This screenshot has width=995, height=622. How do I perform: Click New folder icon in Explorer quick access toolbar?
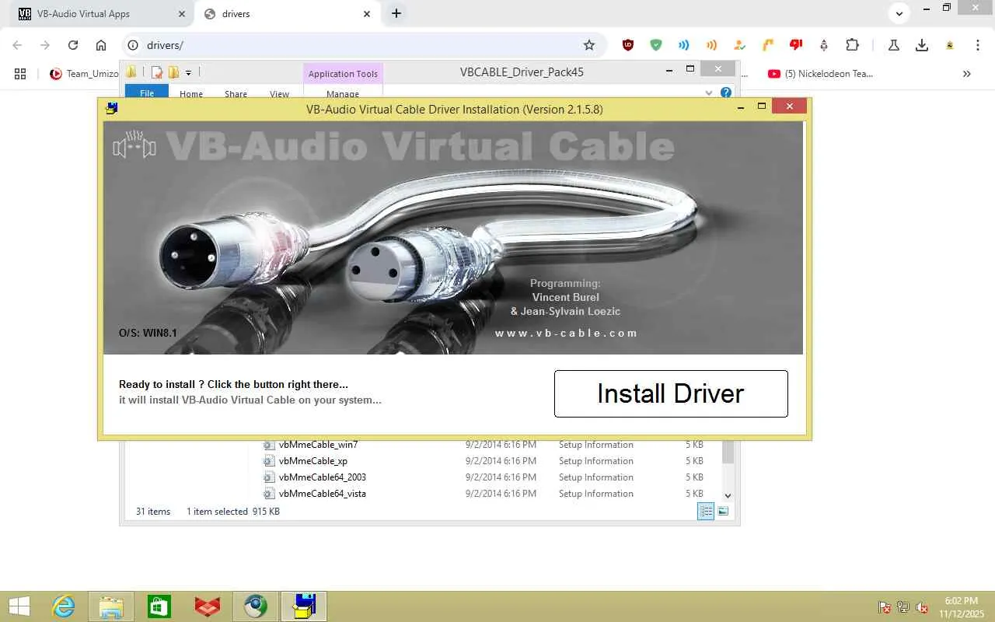(173, 72)
